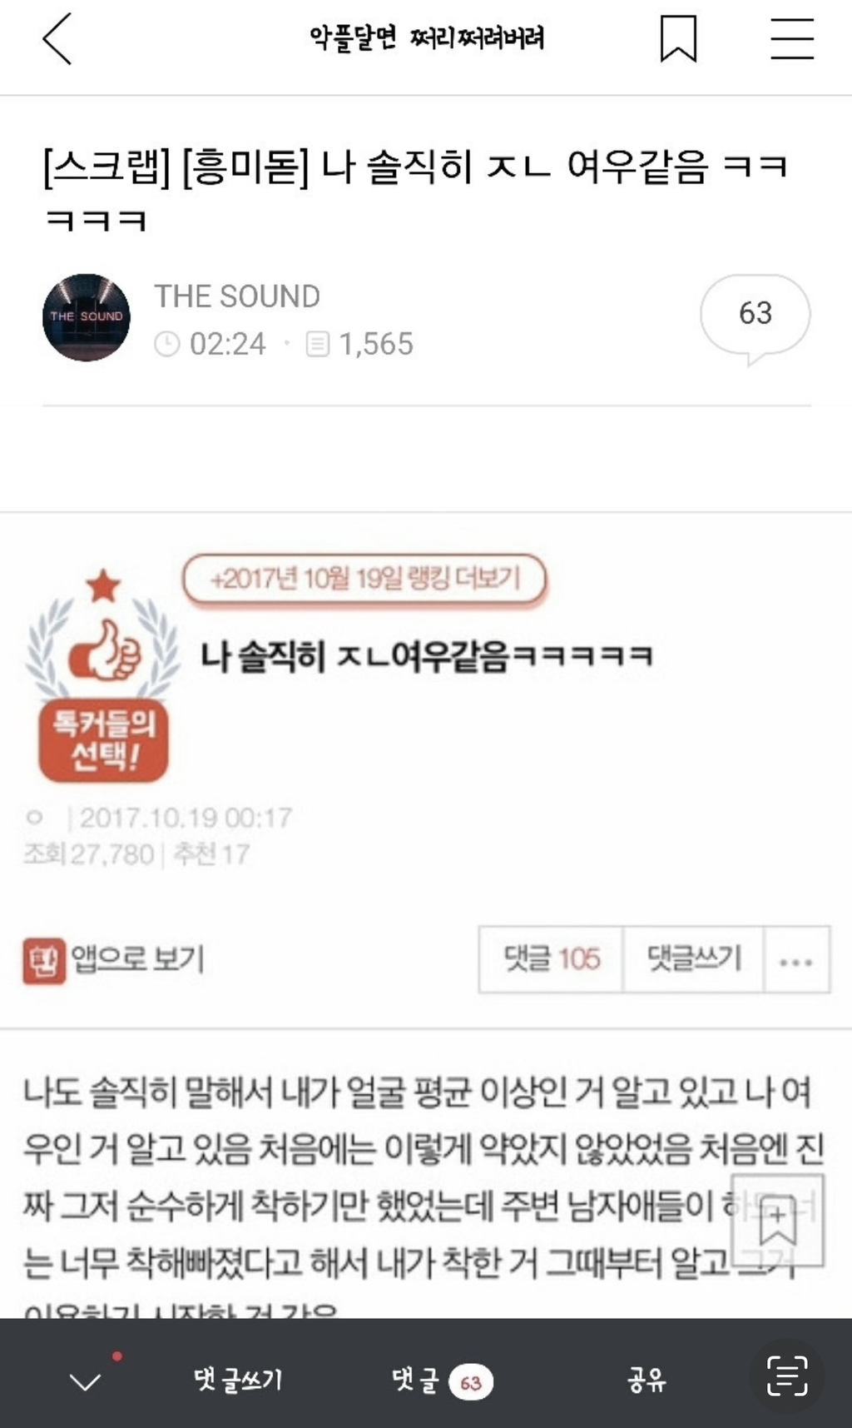Tap the back arrow icon

57,38
